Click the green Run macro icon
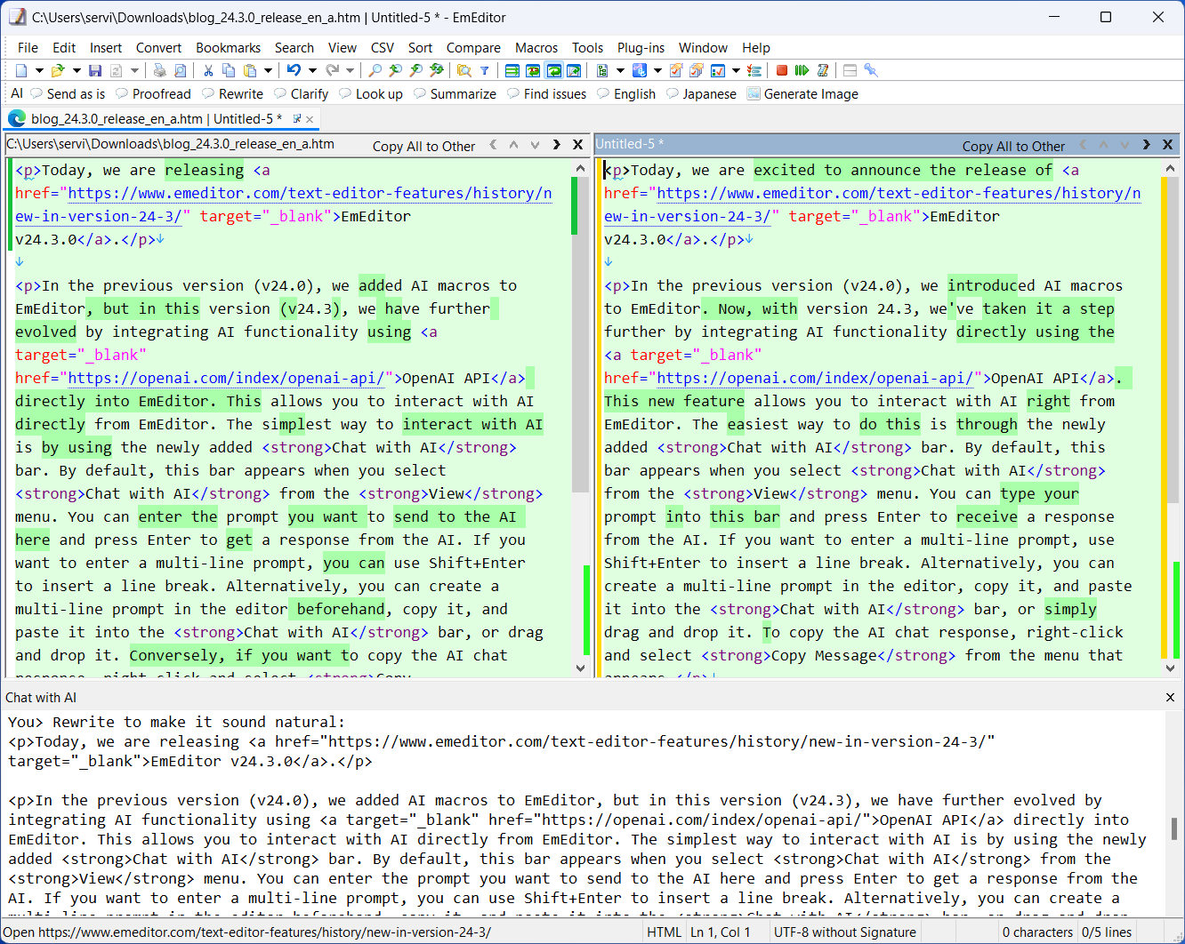1185x944 pixels. click(801, 70)
